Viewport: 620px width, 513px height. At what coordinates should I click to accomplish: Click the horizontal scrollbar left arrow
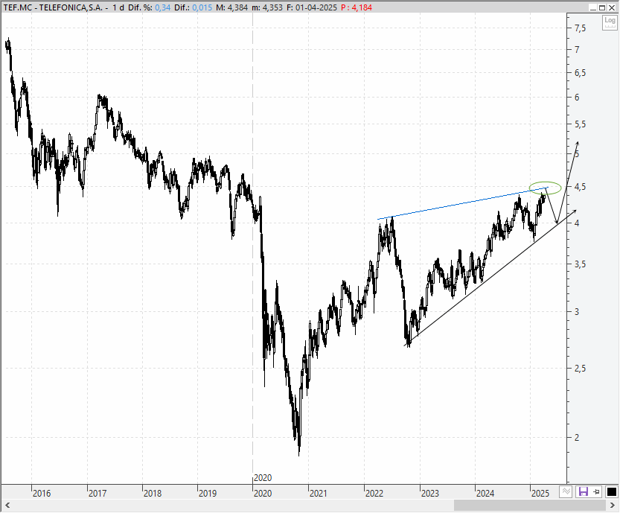(7, 505)
